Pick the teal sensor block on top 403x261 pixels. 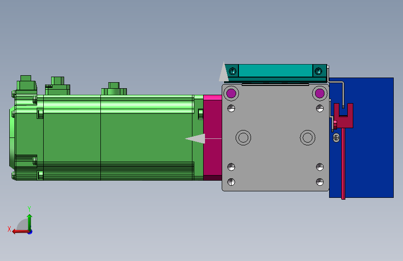tap(276, 71)
